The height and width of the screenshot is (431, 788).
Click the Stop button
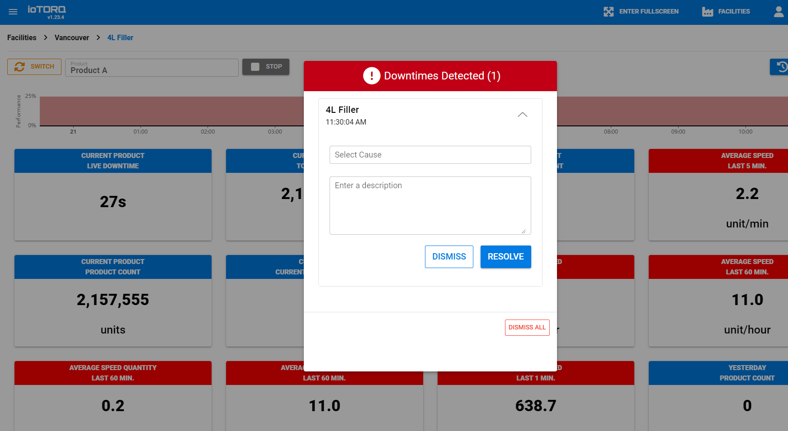coord(266,67)
